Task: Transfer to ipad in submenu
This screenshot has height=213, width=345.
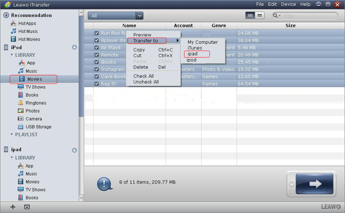Action: (x=192, y=54)
